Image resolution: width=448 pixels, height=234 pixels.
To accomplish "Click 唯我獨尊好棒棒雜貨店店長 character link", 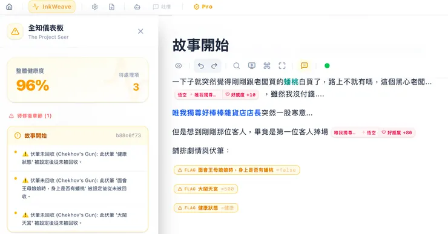I will (217, 113).
